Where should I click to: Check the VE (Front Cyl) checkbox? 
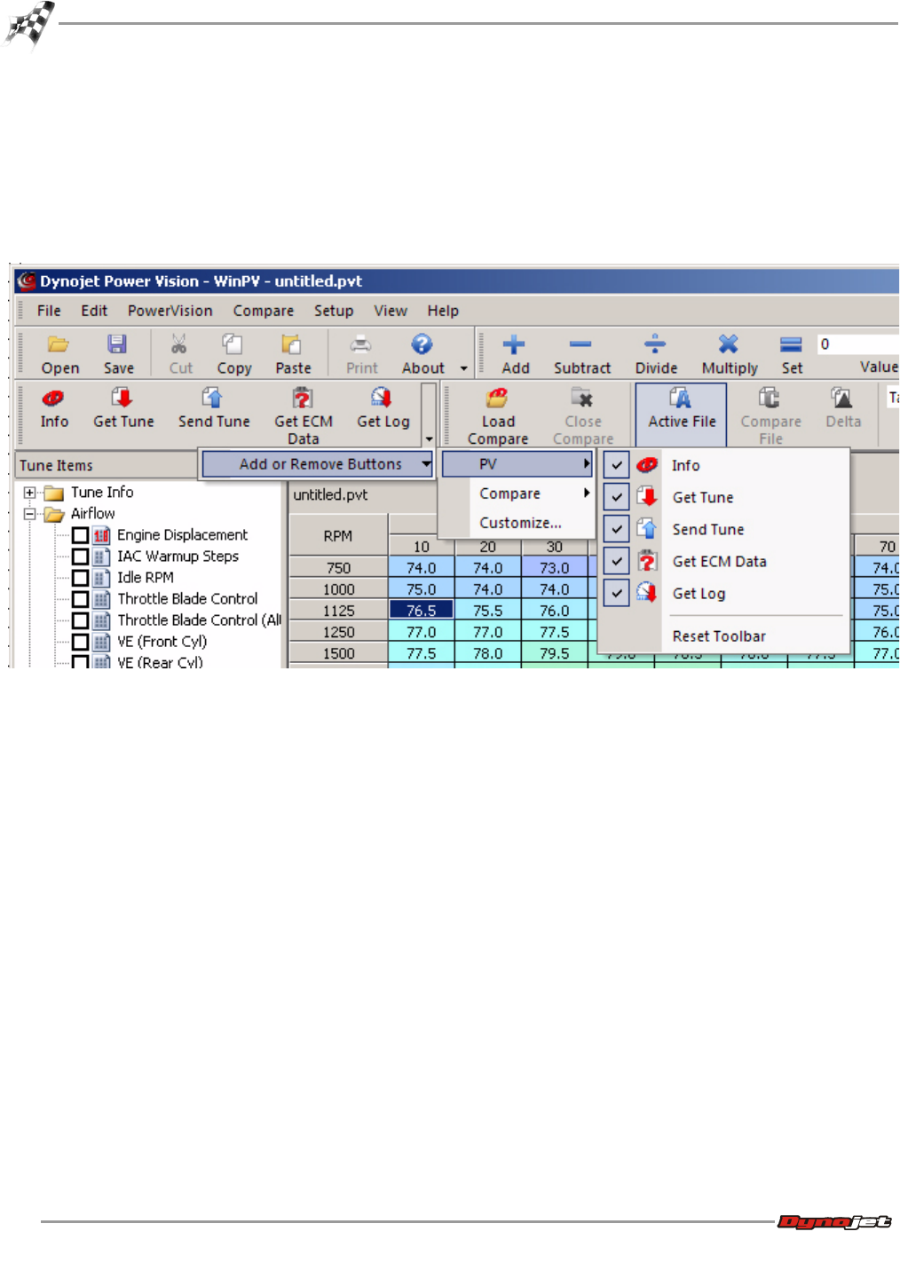80,642
